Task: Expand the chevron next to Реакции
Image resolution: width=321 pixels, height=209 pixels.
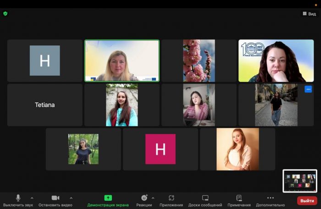Action: pos(153,198)
